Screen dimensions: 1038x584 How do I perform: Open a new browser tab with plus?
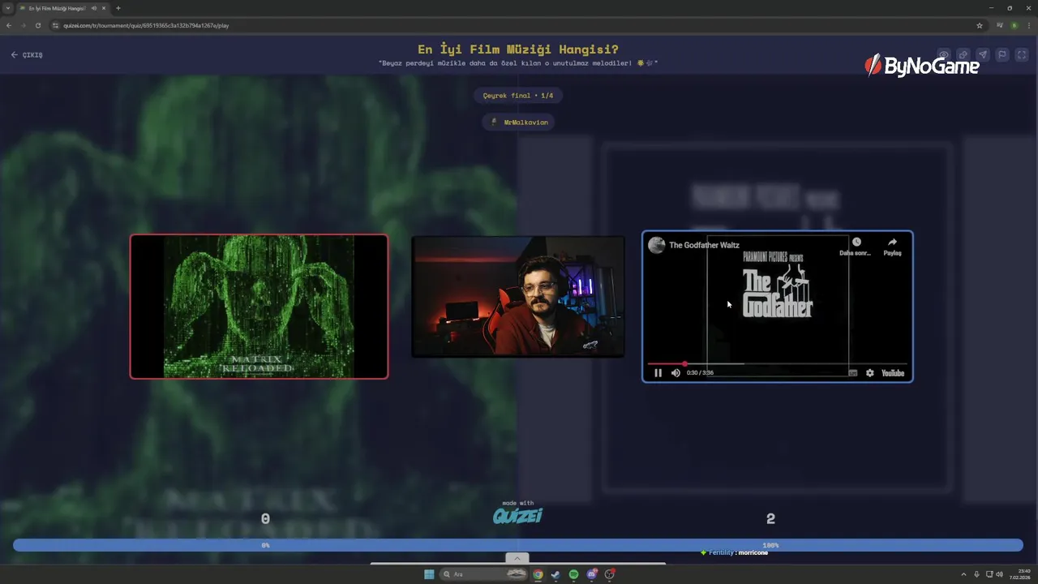[118, 8]
